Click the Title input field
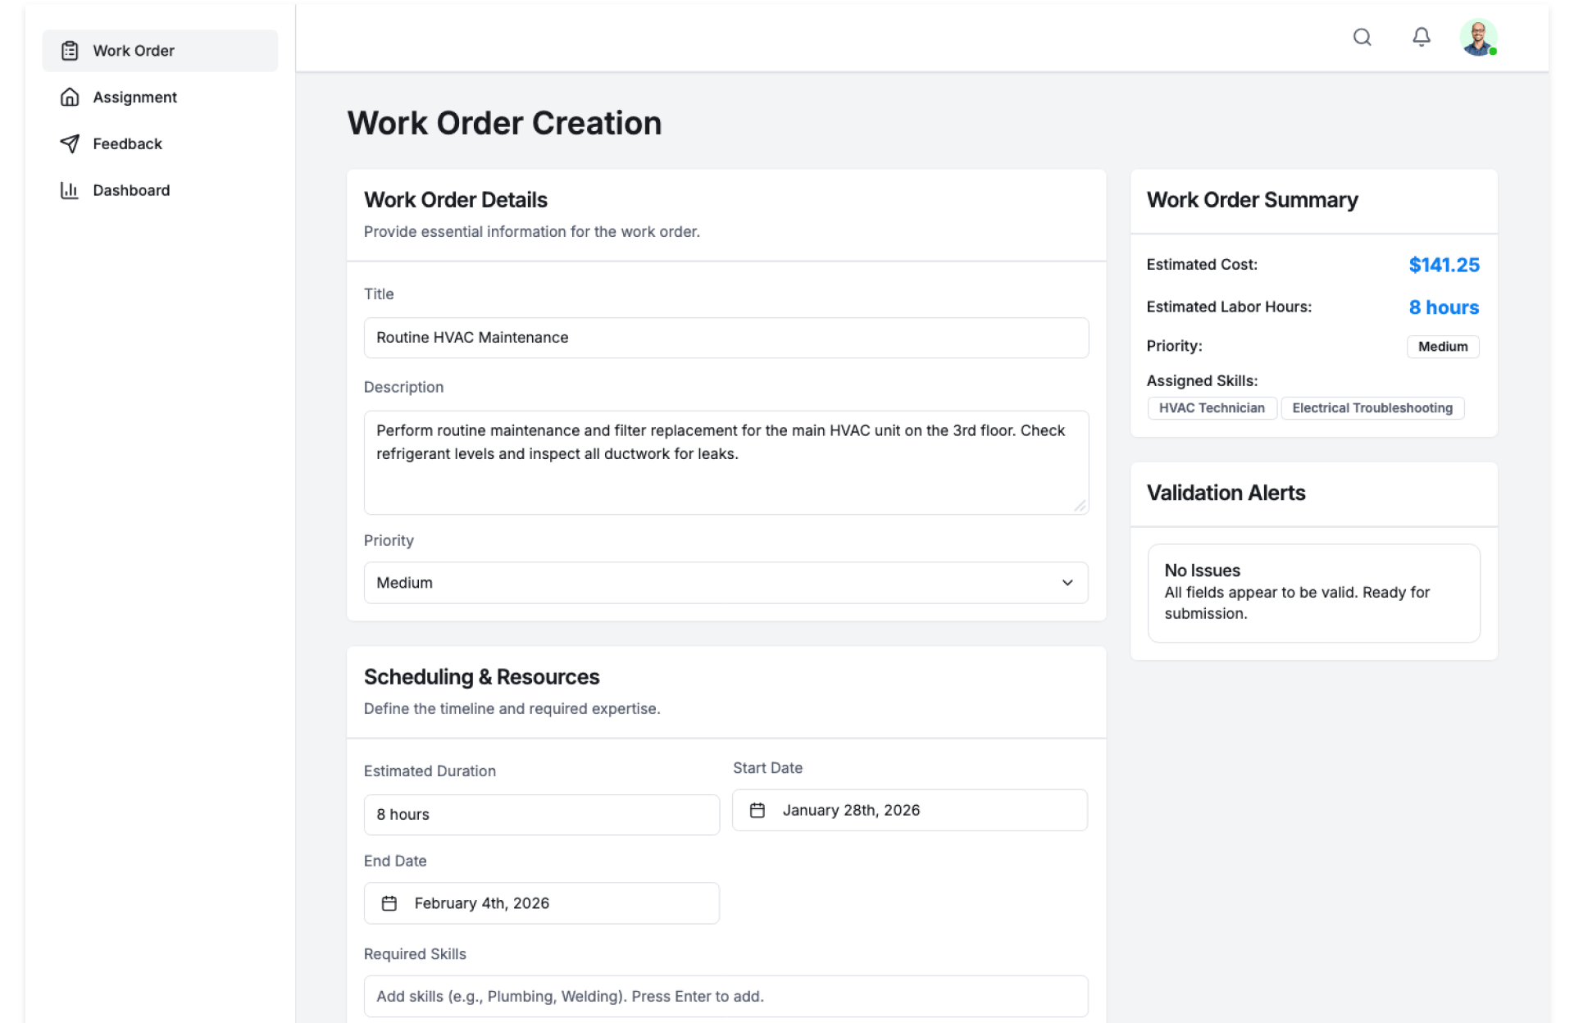The image size is (1574, 1023). click(x=725, y=338)
